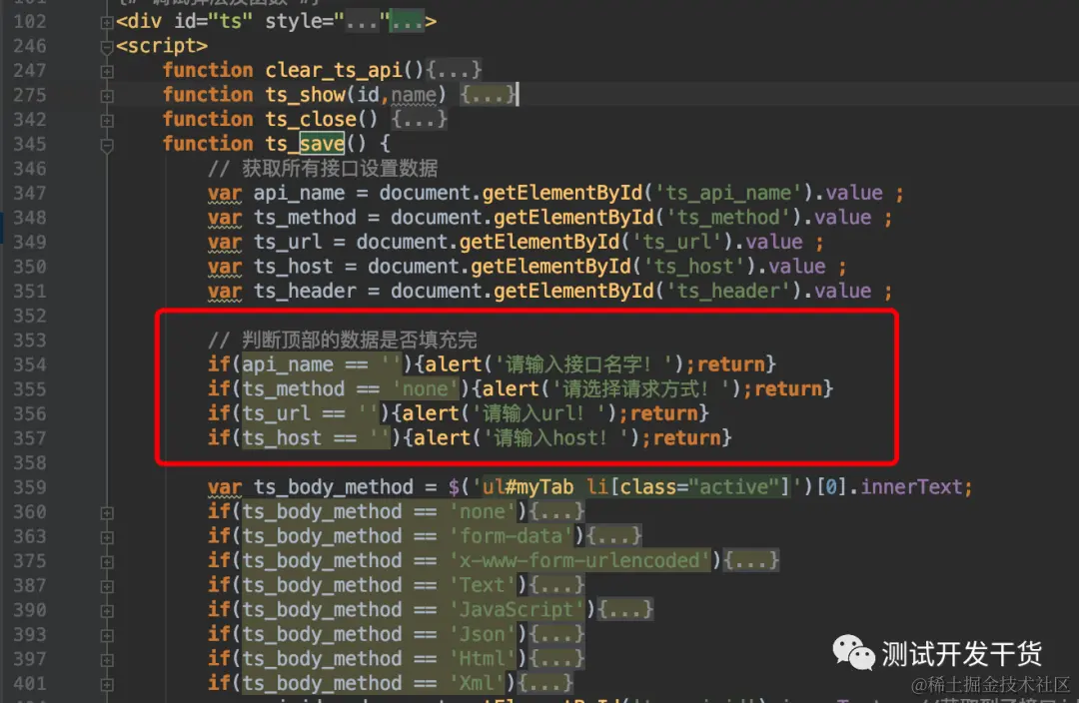Screen dimensions: 1079x703
Task: Expand the 'x-www-form-urlencoded' block fold
Action: click(x=107, y=562)
